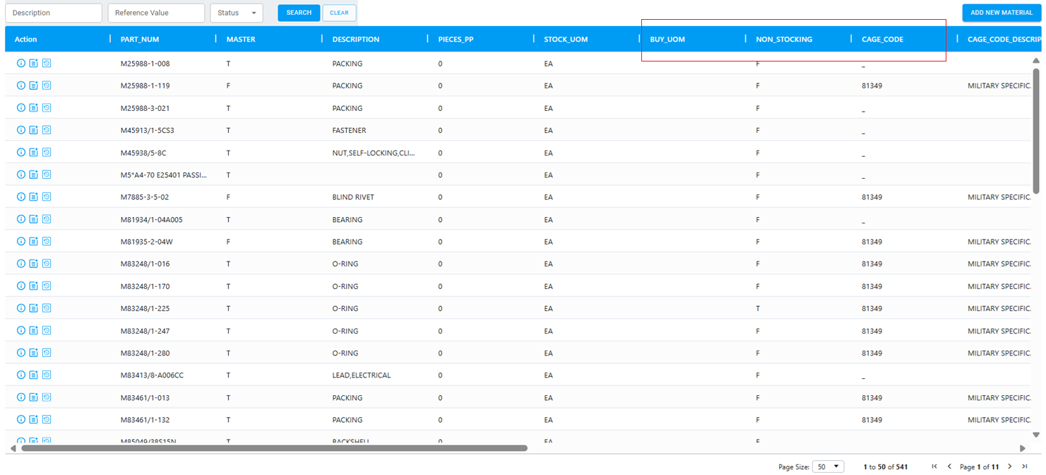Screen dimensions: 1046x475
Task: Open info icon for part M25988-1-008
Action: pos(21,64)
